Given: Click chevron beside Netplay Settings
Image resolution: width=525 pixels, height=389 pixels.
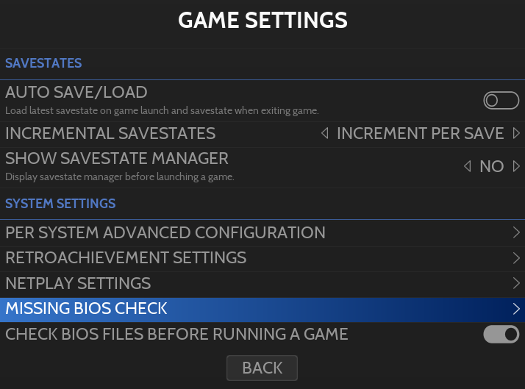Looking at the screenshot, I should click(516, 283).
